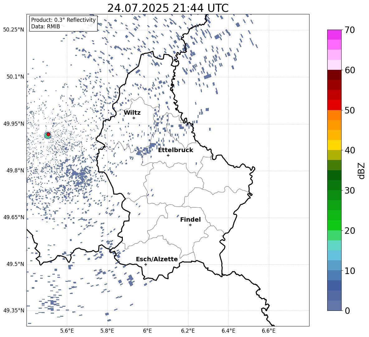
Task: Click the colorbar tick value 20
Action: pos(350,231)
